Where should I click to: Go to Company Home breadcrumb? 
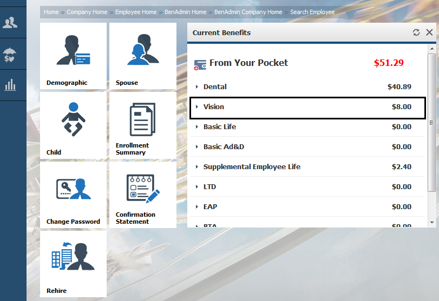[87, 12]
